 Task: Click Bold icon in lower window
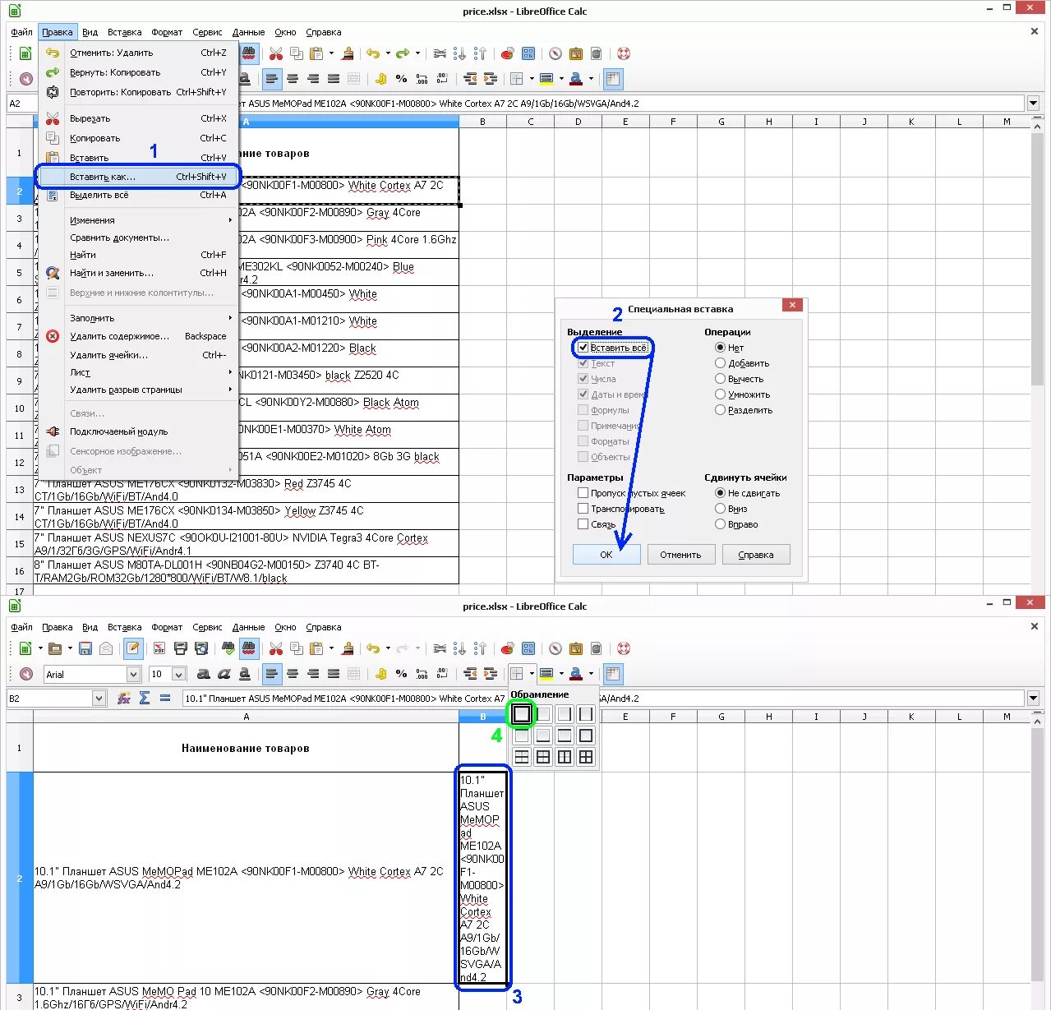click(204, 674)
